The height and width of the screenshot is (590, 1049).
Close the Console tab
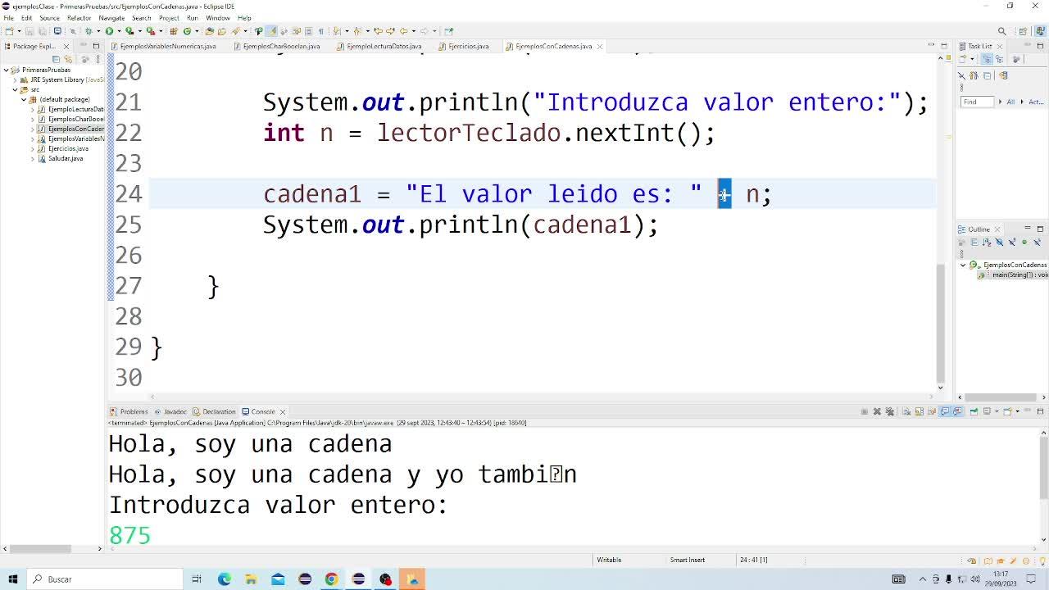tap(283, 411)
